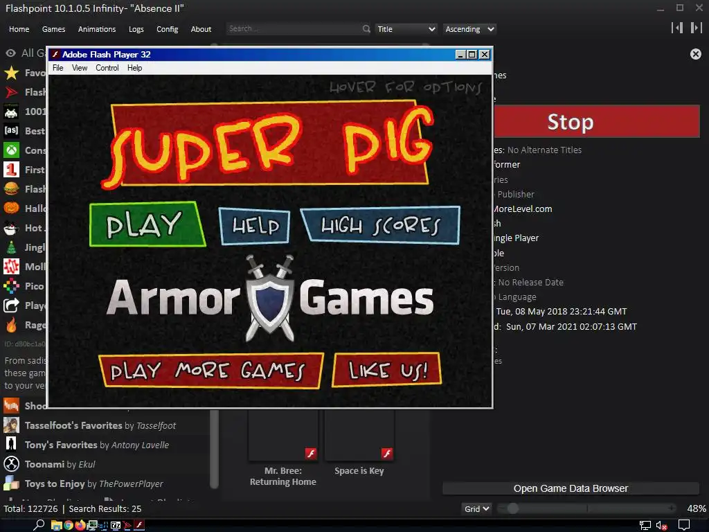Select the Jingle Christmas tree playlist icon

pos(11,247)
